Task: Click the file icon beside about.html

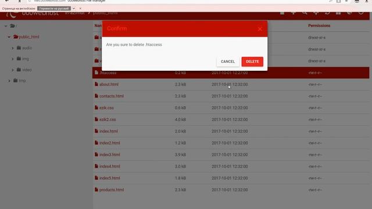Action: pos(96,84)
